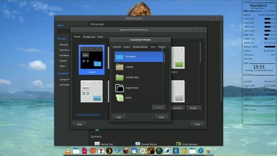Select the Custom theme thumbnail

(x=91, y=60)
